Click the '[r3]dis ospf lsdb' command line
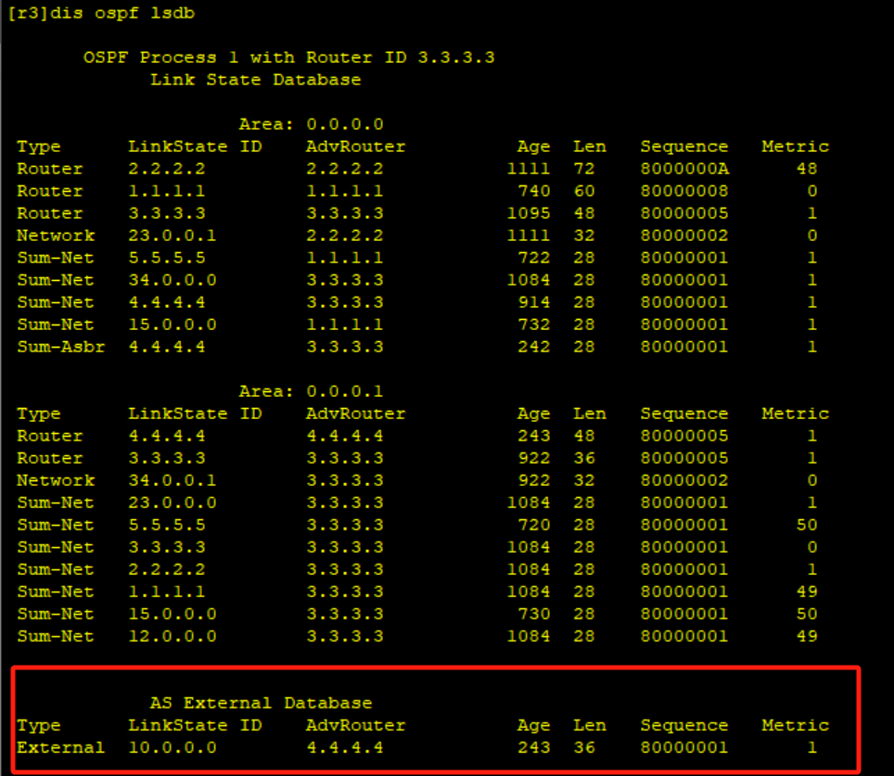 coord(101,13)
